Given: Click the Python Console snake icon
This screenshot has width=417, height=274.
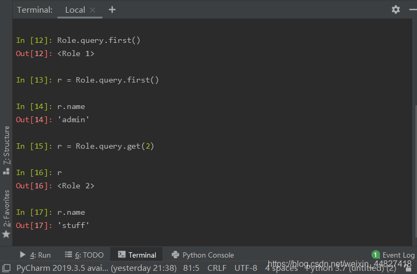Looking at the screenshot, I should [x=175, y=254].
